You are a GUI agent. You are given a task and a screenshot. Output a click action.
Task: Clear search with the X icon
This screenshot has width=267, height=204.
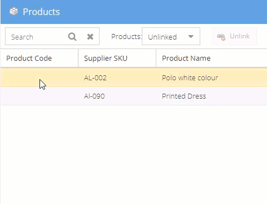[x=90, y=37]
